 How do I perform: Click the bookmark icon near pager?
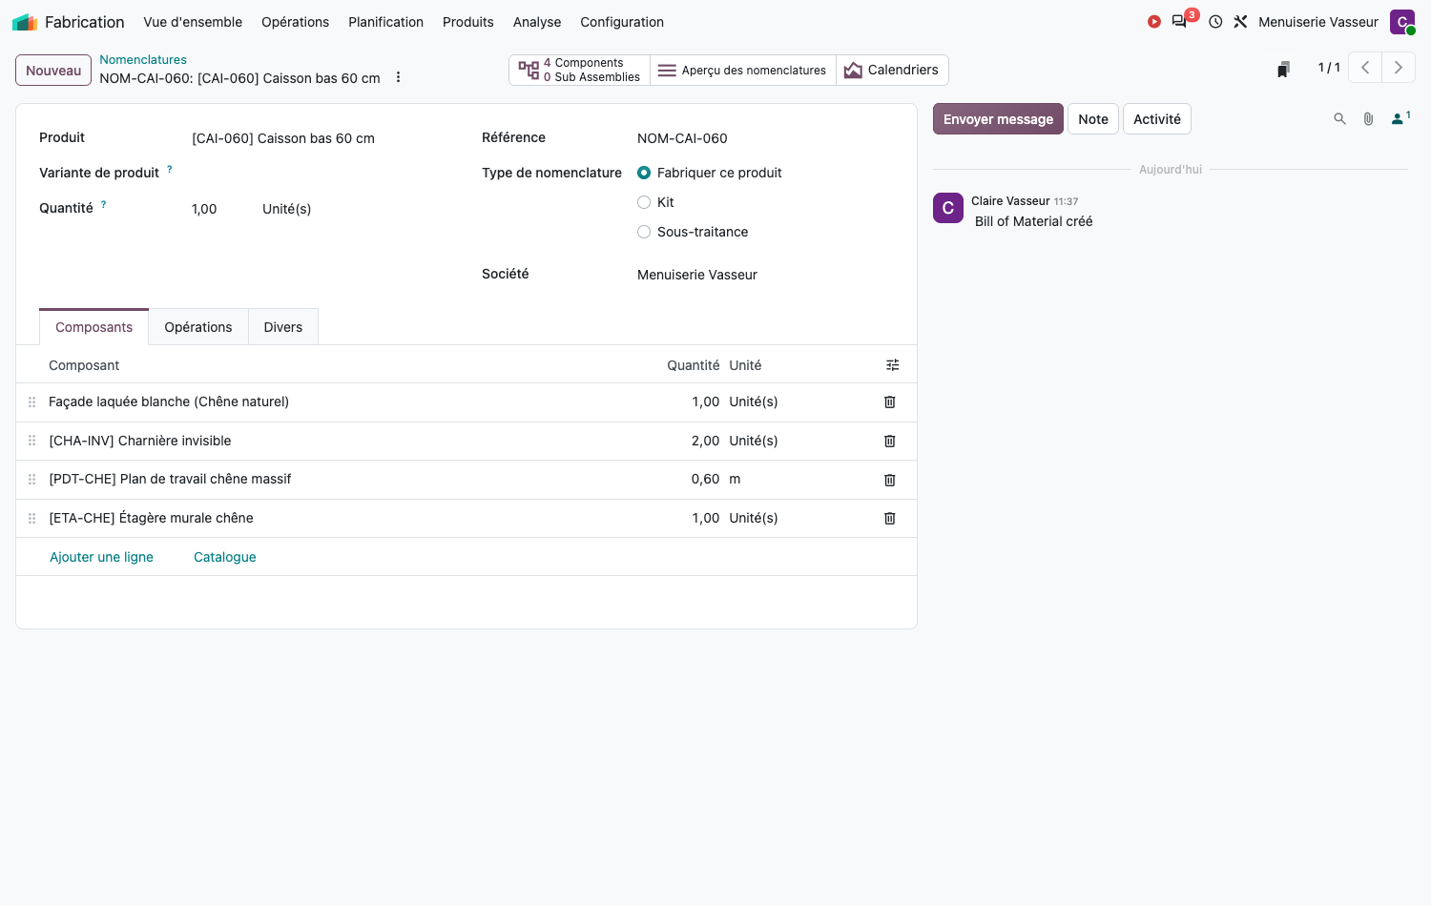[x=1284, y=69]
